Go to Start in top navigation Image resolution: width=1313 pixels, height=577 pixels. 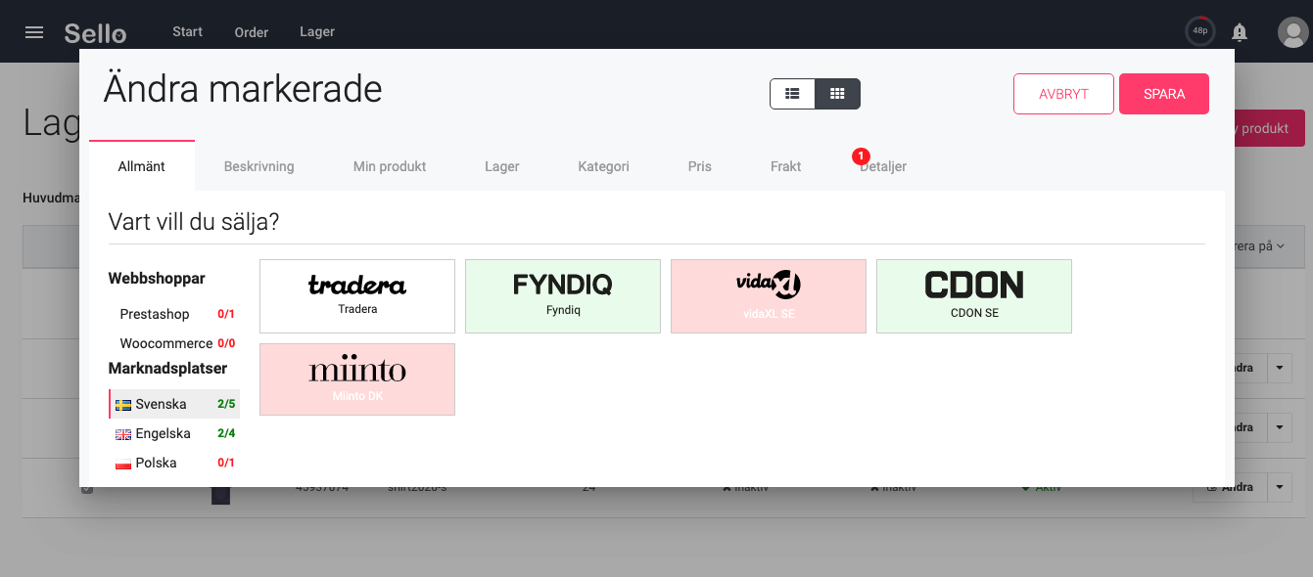tap(187, 31)
